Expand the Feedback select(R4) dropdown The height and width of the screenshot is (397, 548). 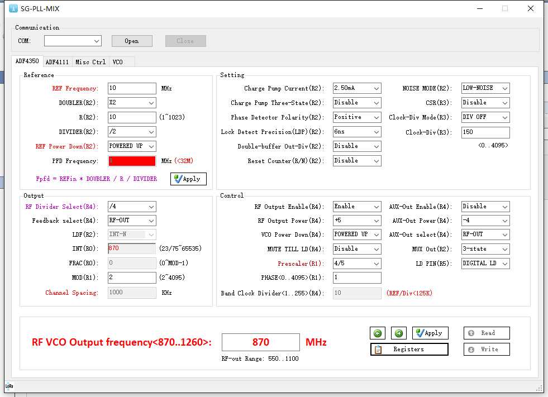132,221
